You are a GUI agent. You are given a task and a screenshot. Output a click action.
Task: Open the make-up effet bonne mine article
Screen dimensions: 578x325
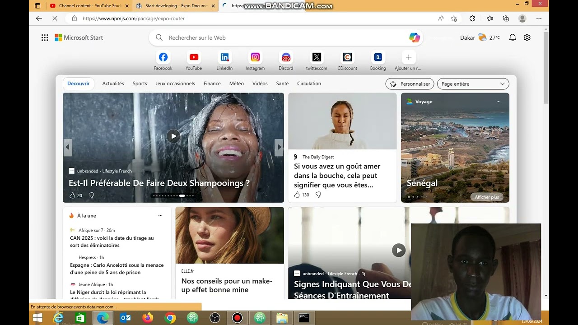pos(227,285)
